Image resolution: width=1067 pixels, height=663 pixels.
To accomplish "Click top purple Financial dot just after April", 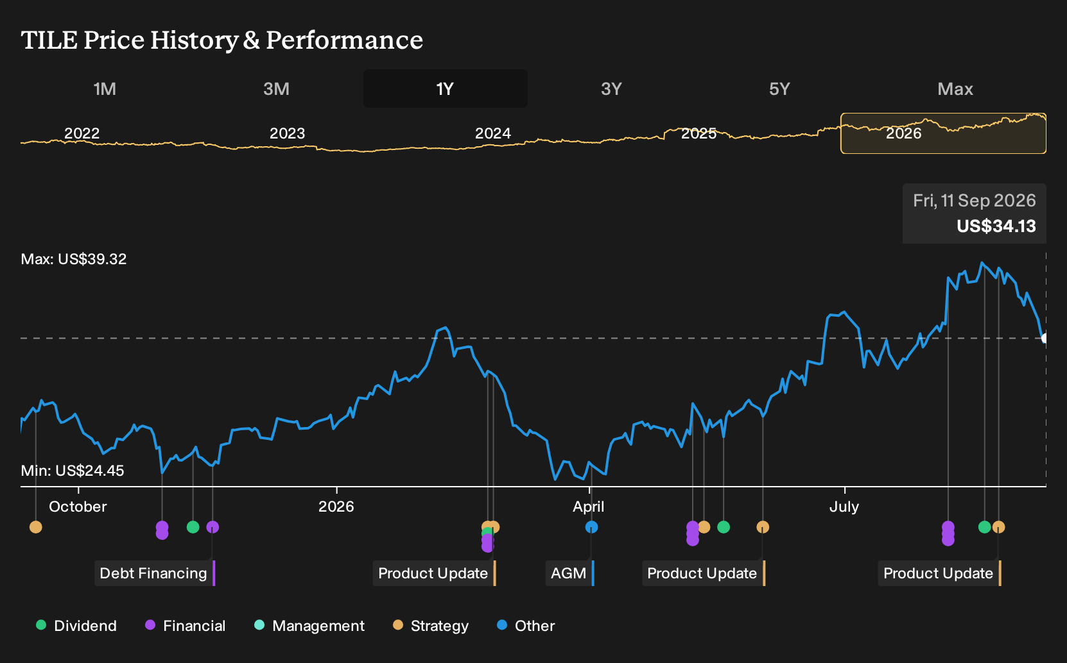I will tap(692, 527).
